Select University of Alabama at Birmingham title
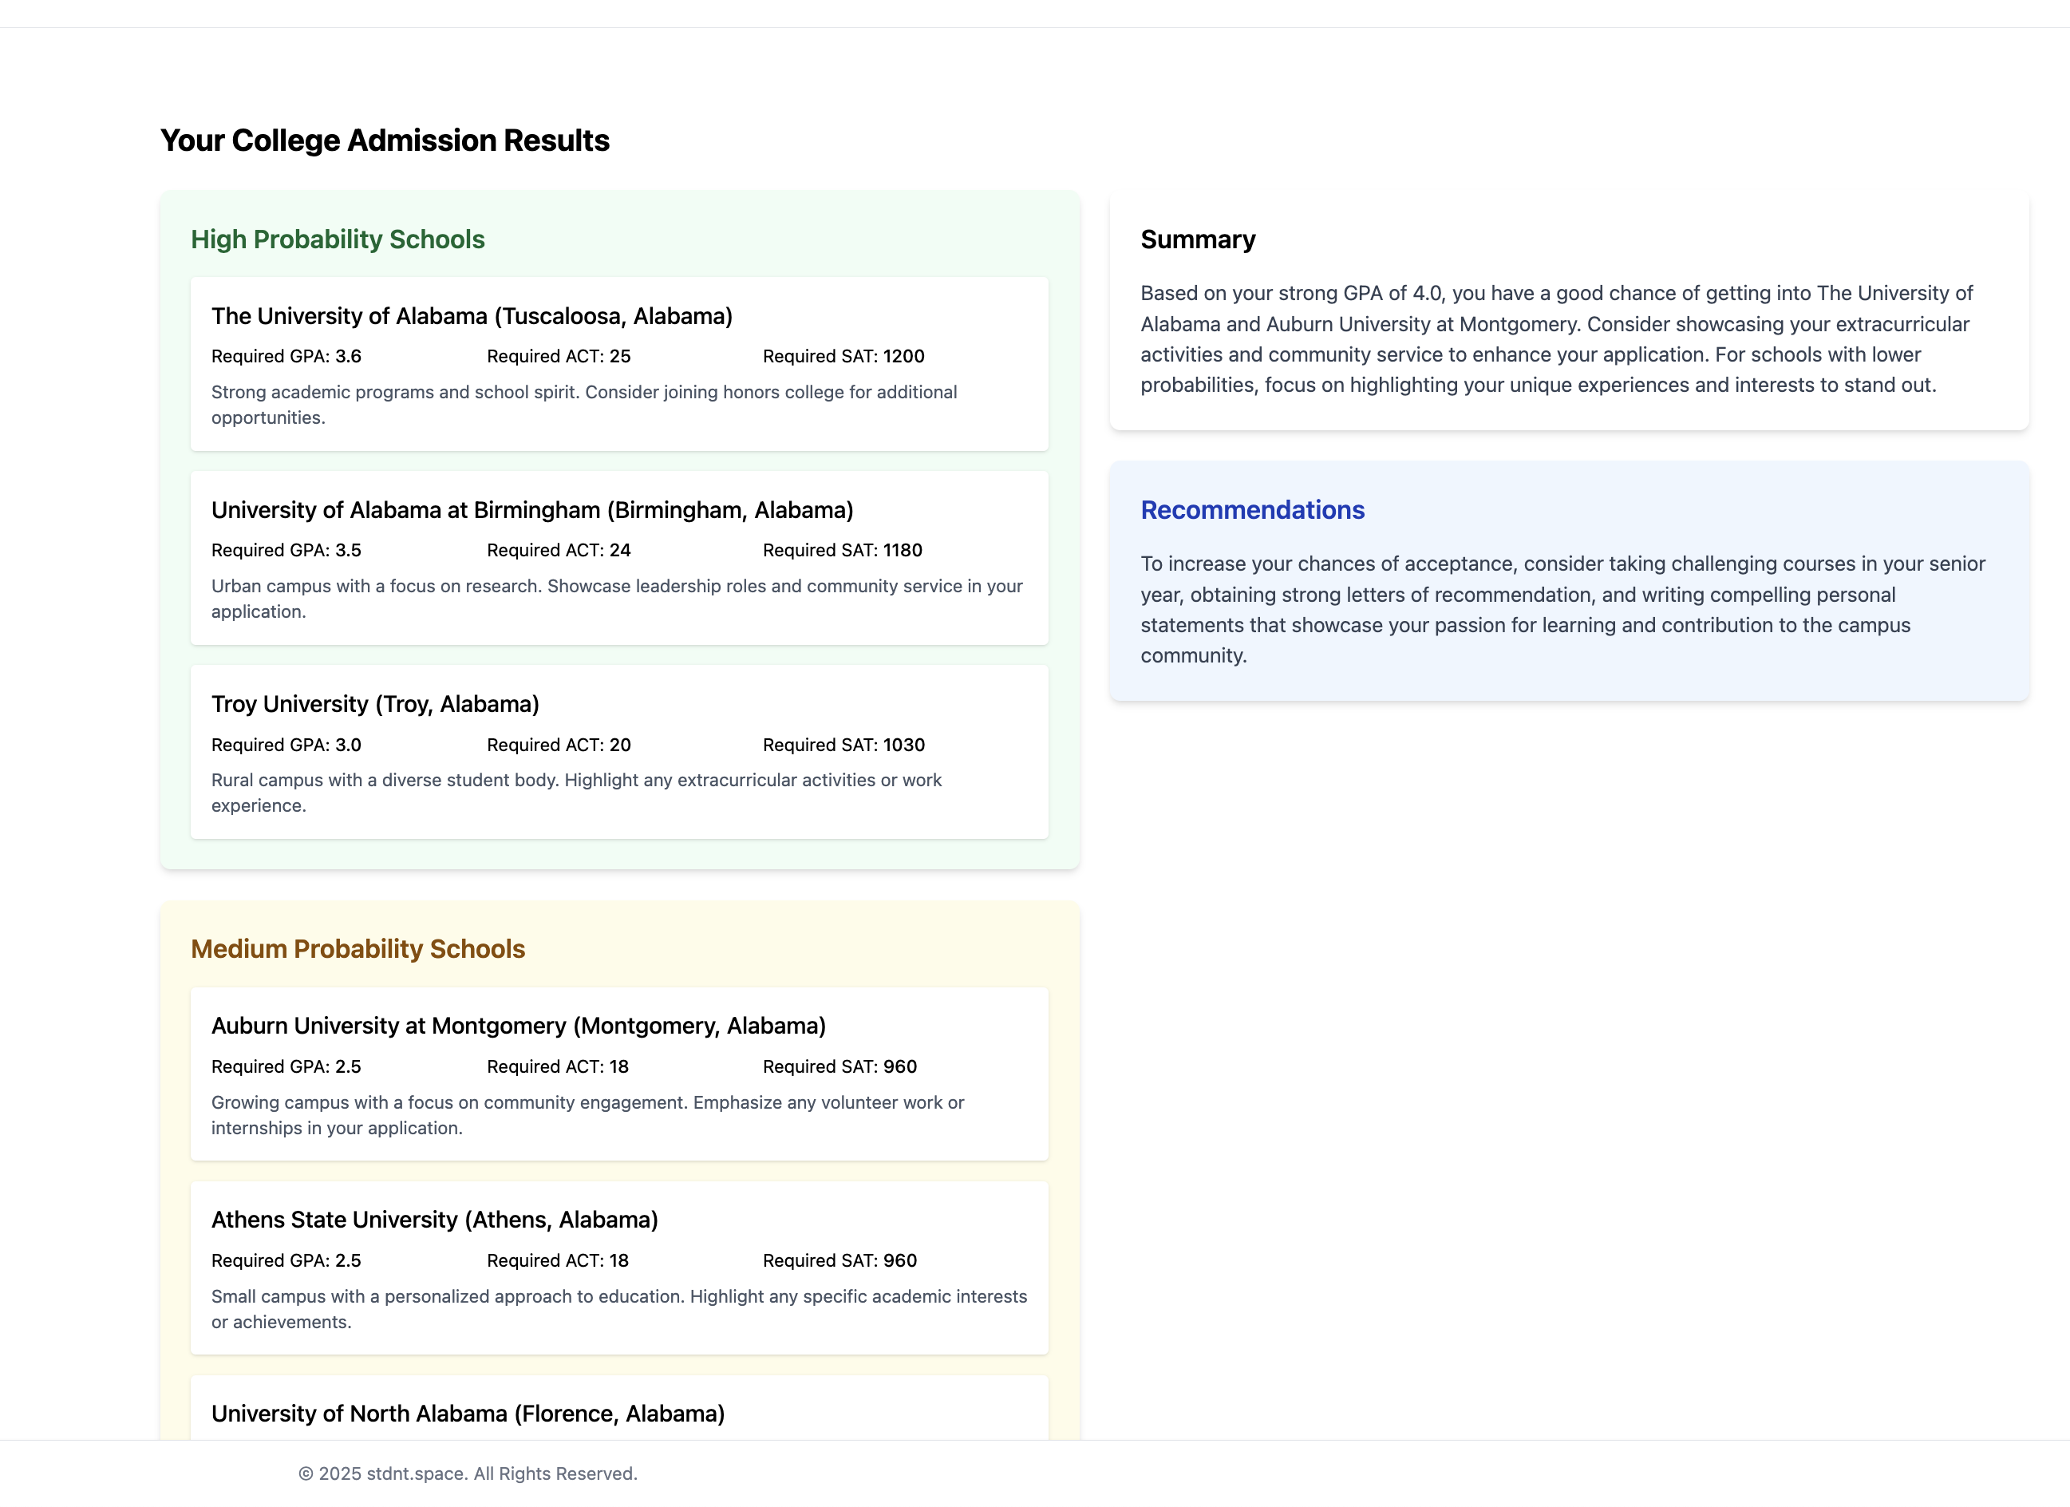2070x1507 pixels. [532, 510]
